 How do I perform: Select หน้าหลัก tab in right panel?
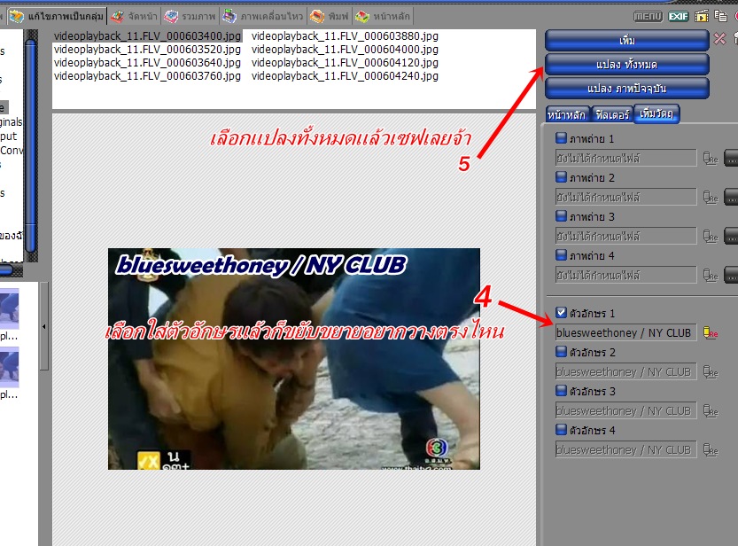click(567, 114)
